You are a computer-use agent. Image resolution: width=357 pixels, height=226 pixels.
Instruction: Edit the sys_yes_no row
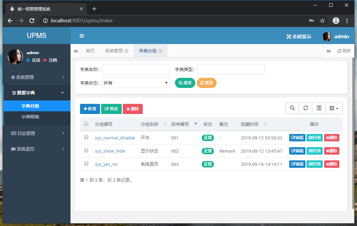click(x=297, y=164)
